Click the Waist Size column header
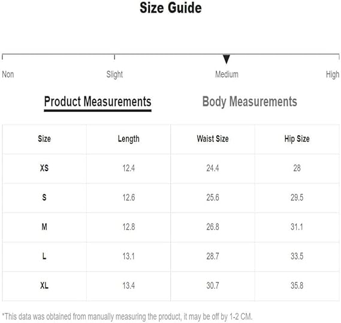The width and height of the screenshot is (341, 323). (x=213, y=139)
